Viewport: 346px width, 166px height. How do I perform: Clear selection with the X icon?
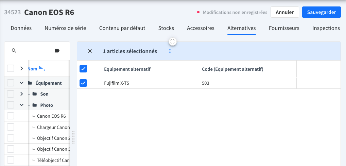pos(90,51)
